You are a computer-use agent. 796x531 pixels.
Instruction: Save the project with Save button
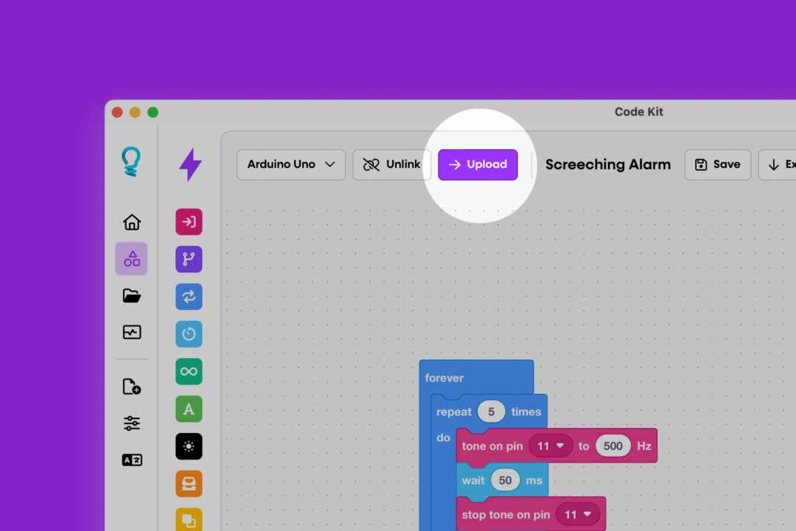pyautogui.click(x=717, y=164)
